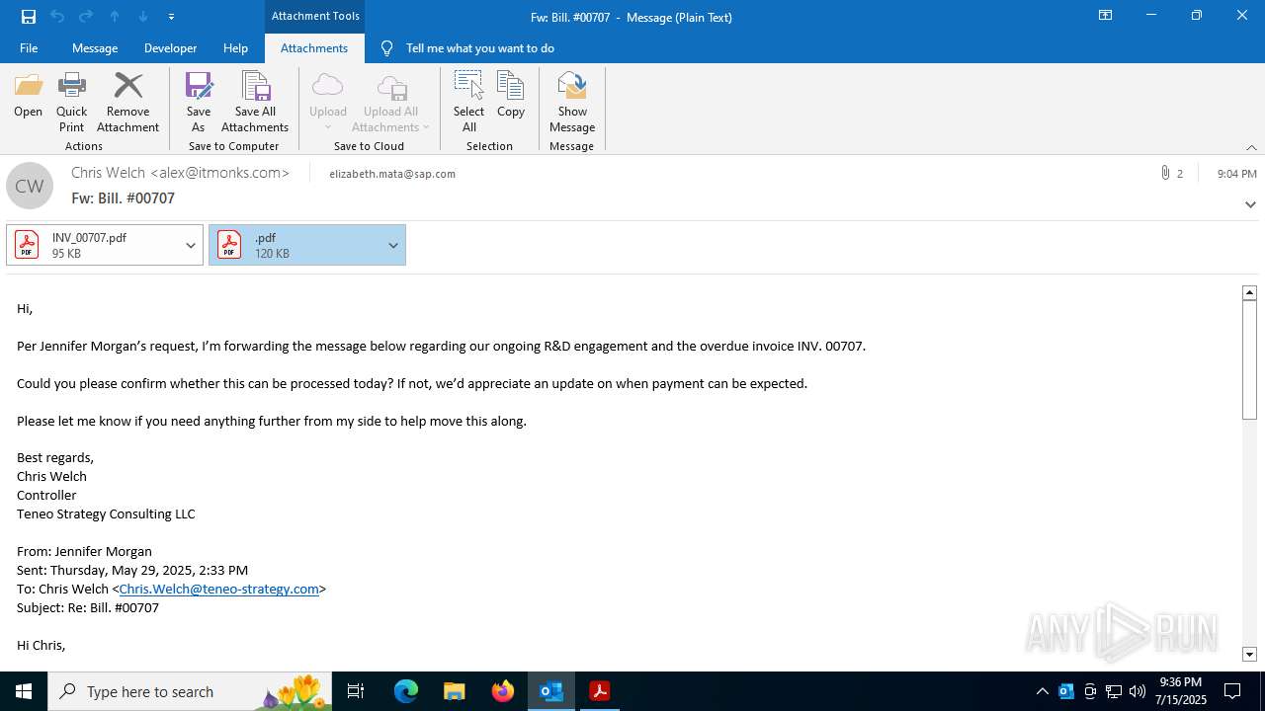Click the Ribbon Display Options icon

point(1105,16)
